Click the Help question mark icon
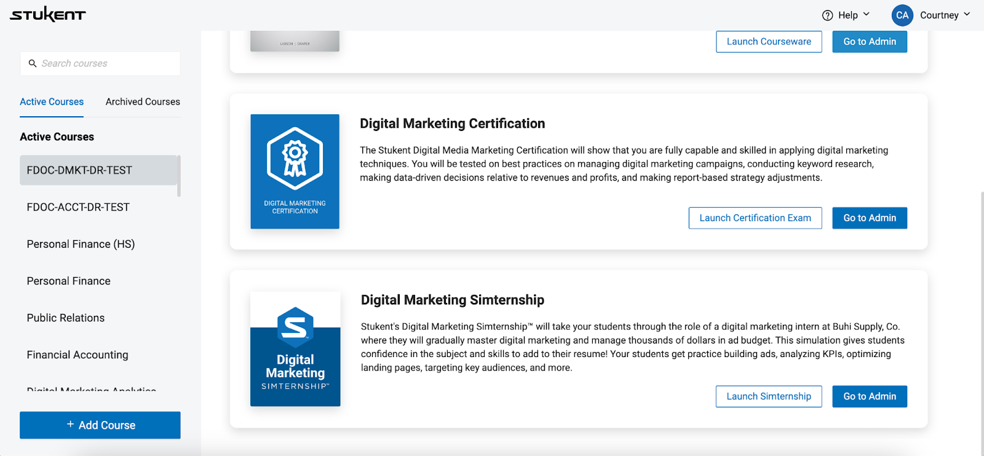The image size is (984, 456). coord(828,15)
